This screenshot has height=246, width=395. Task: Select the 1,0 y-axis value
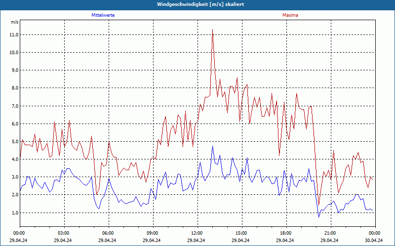pyautogui.click(x=15, y=213)
